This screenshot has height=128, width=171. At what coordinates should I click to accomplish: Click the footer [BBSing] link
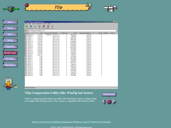(57, 122)
